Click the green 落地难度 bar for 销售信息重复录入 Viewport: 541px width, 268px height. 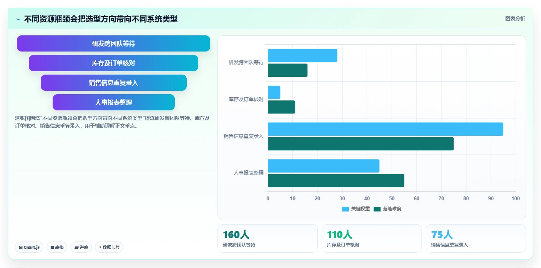(361, 144)
